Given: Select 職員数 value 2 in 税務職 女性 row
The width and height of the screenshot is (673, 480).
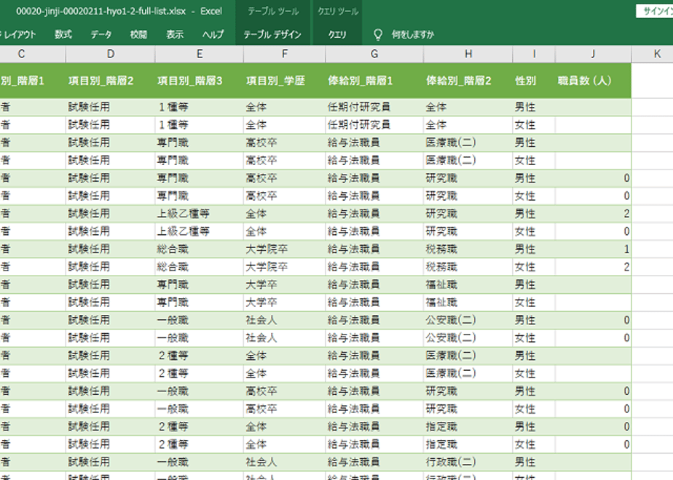Looking at the screenshot, I should [593, 267].
